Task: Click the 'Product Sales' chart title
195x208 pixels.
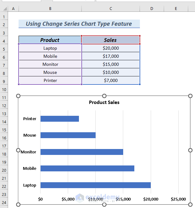Action: (104, 102)
